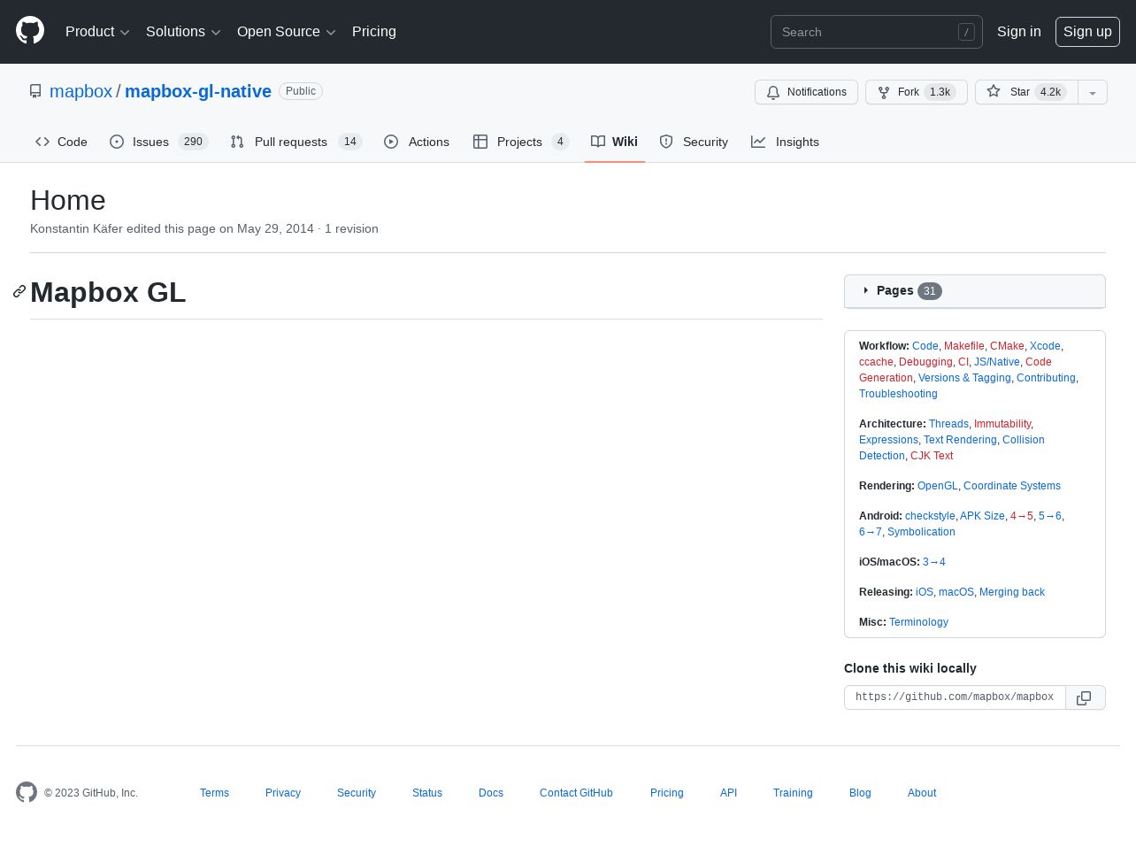This screenshot has width=1136, height=847.
Task: Open the iOS releasing page
Action: pos(924,592)
